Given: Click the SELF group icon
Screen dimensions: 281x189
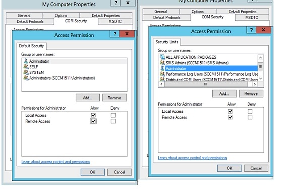Looking at the screenshot, I should click(26, 67).
